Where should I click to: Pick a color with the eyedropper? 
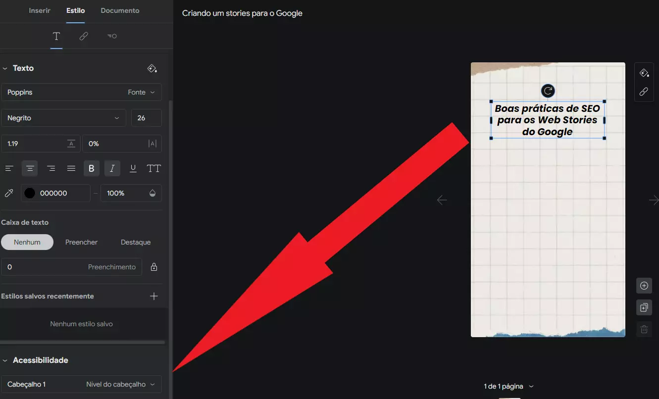tap(8, 193)
